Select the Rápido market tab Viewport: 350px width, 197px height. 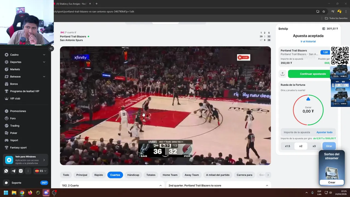99,175
